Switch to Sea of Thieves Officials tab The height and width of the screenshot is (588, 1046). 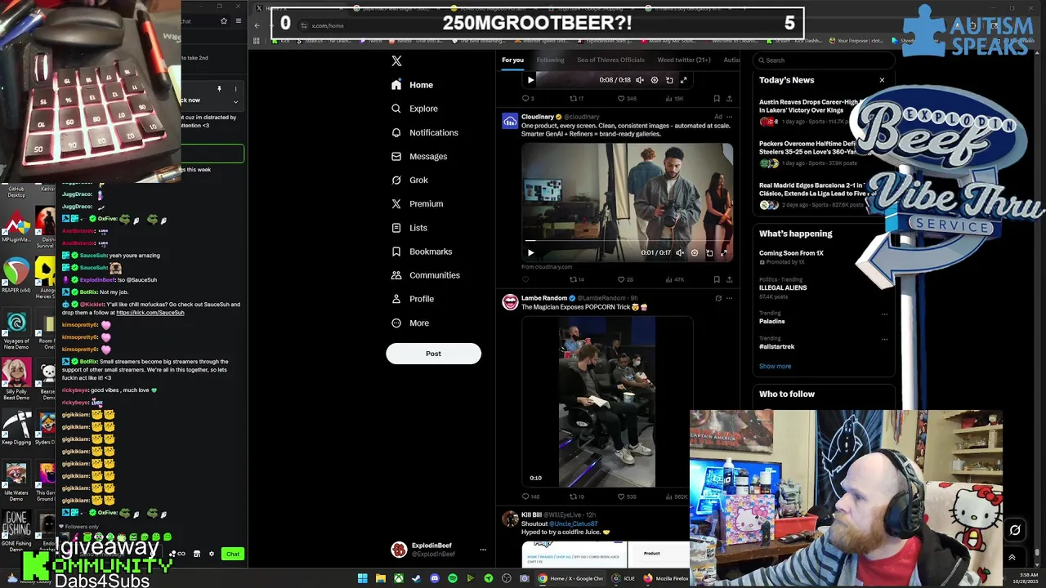click(x=610, y=60)
